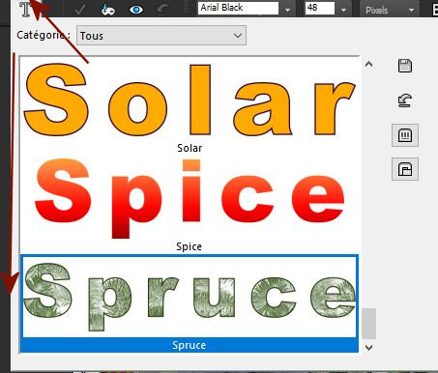Click the font size field showing 48
Image resolution: width=438 pixels, height=373 pixels.
point(320,8)
